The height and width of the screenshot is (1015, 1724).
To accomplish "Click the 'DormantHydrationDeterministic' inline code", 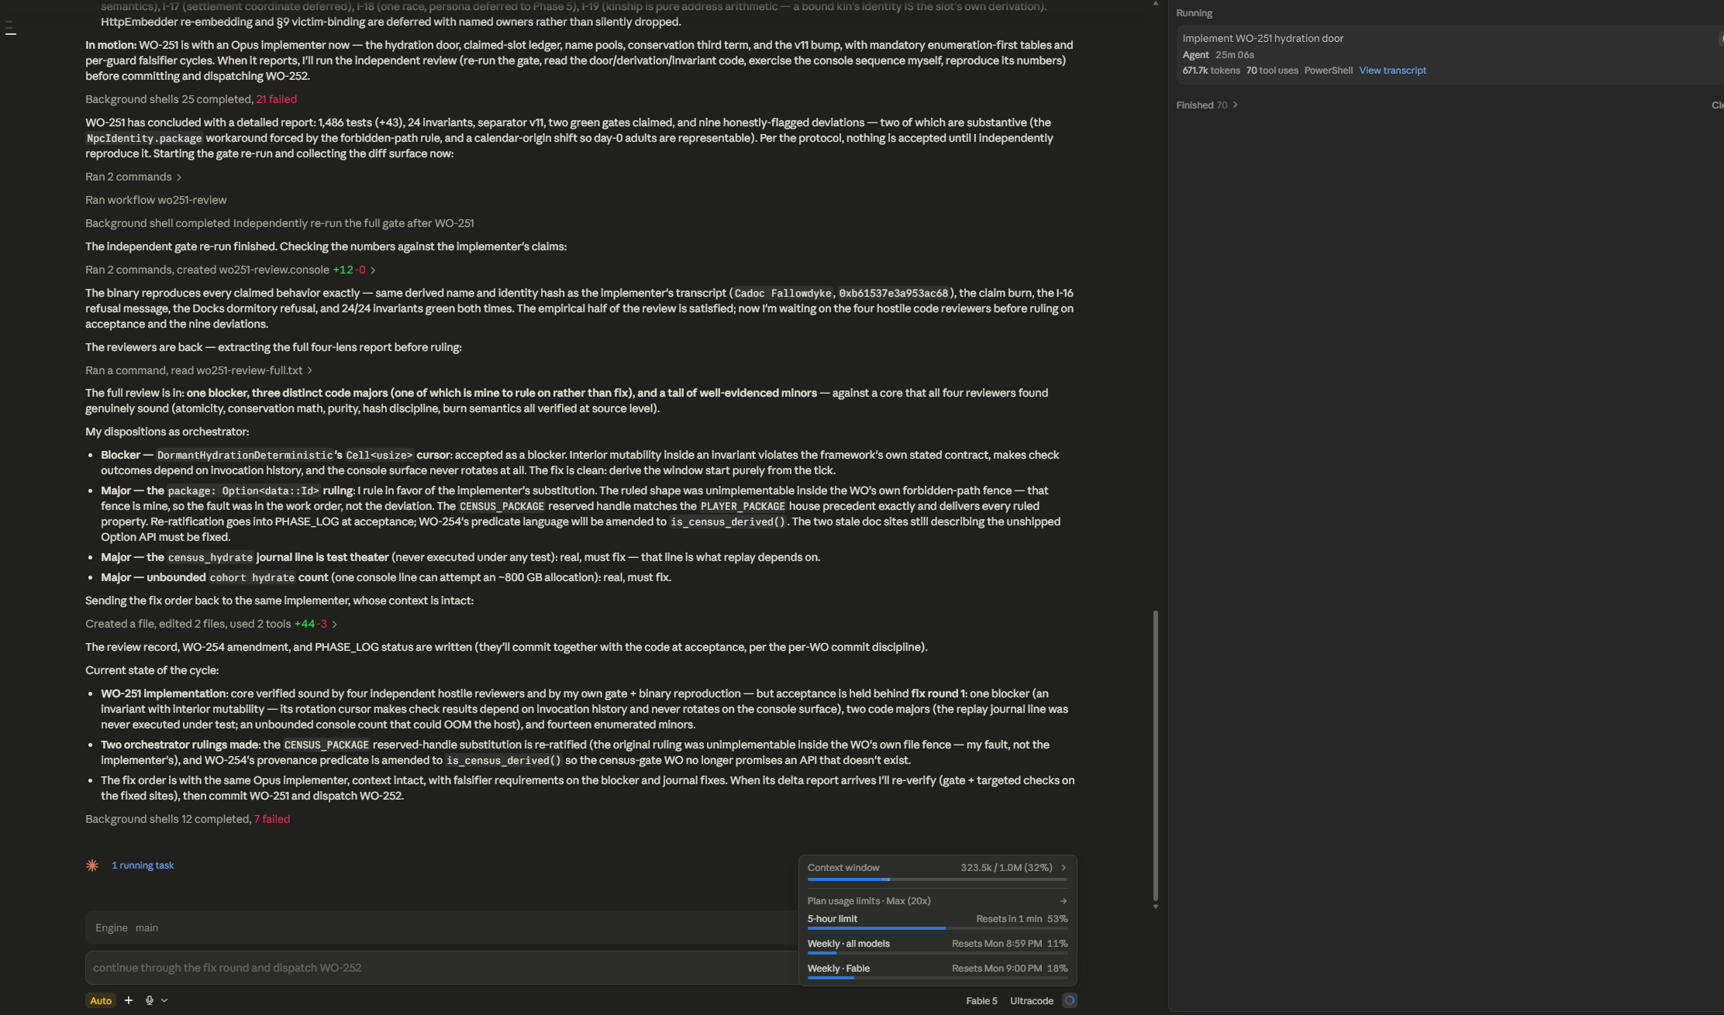I will click(245, 456).
